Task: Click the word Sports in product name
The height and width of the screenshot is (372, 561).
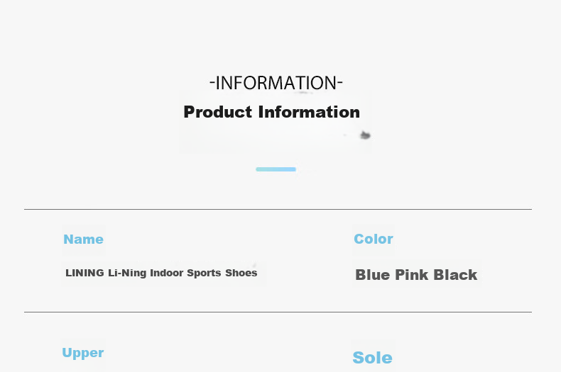Action: [x=204, y=273]
